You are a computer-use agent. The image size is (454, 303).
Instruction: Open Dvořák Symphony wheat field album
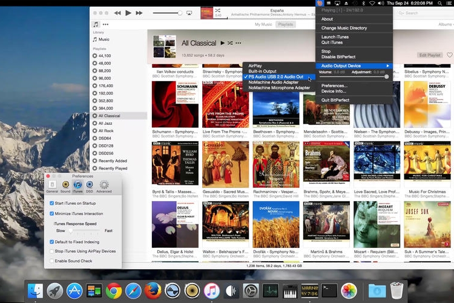coord(276,224)
